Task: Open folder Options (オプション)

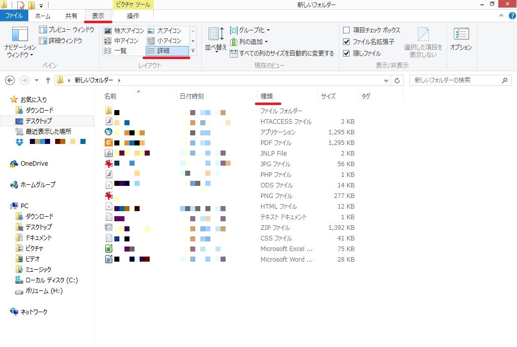Action: tap(461, 39)
